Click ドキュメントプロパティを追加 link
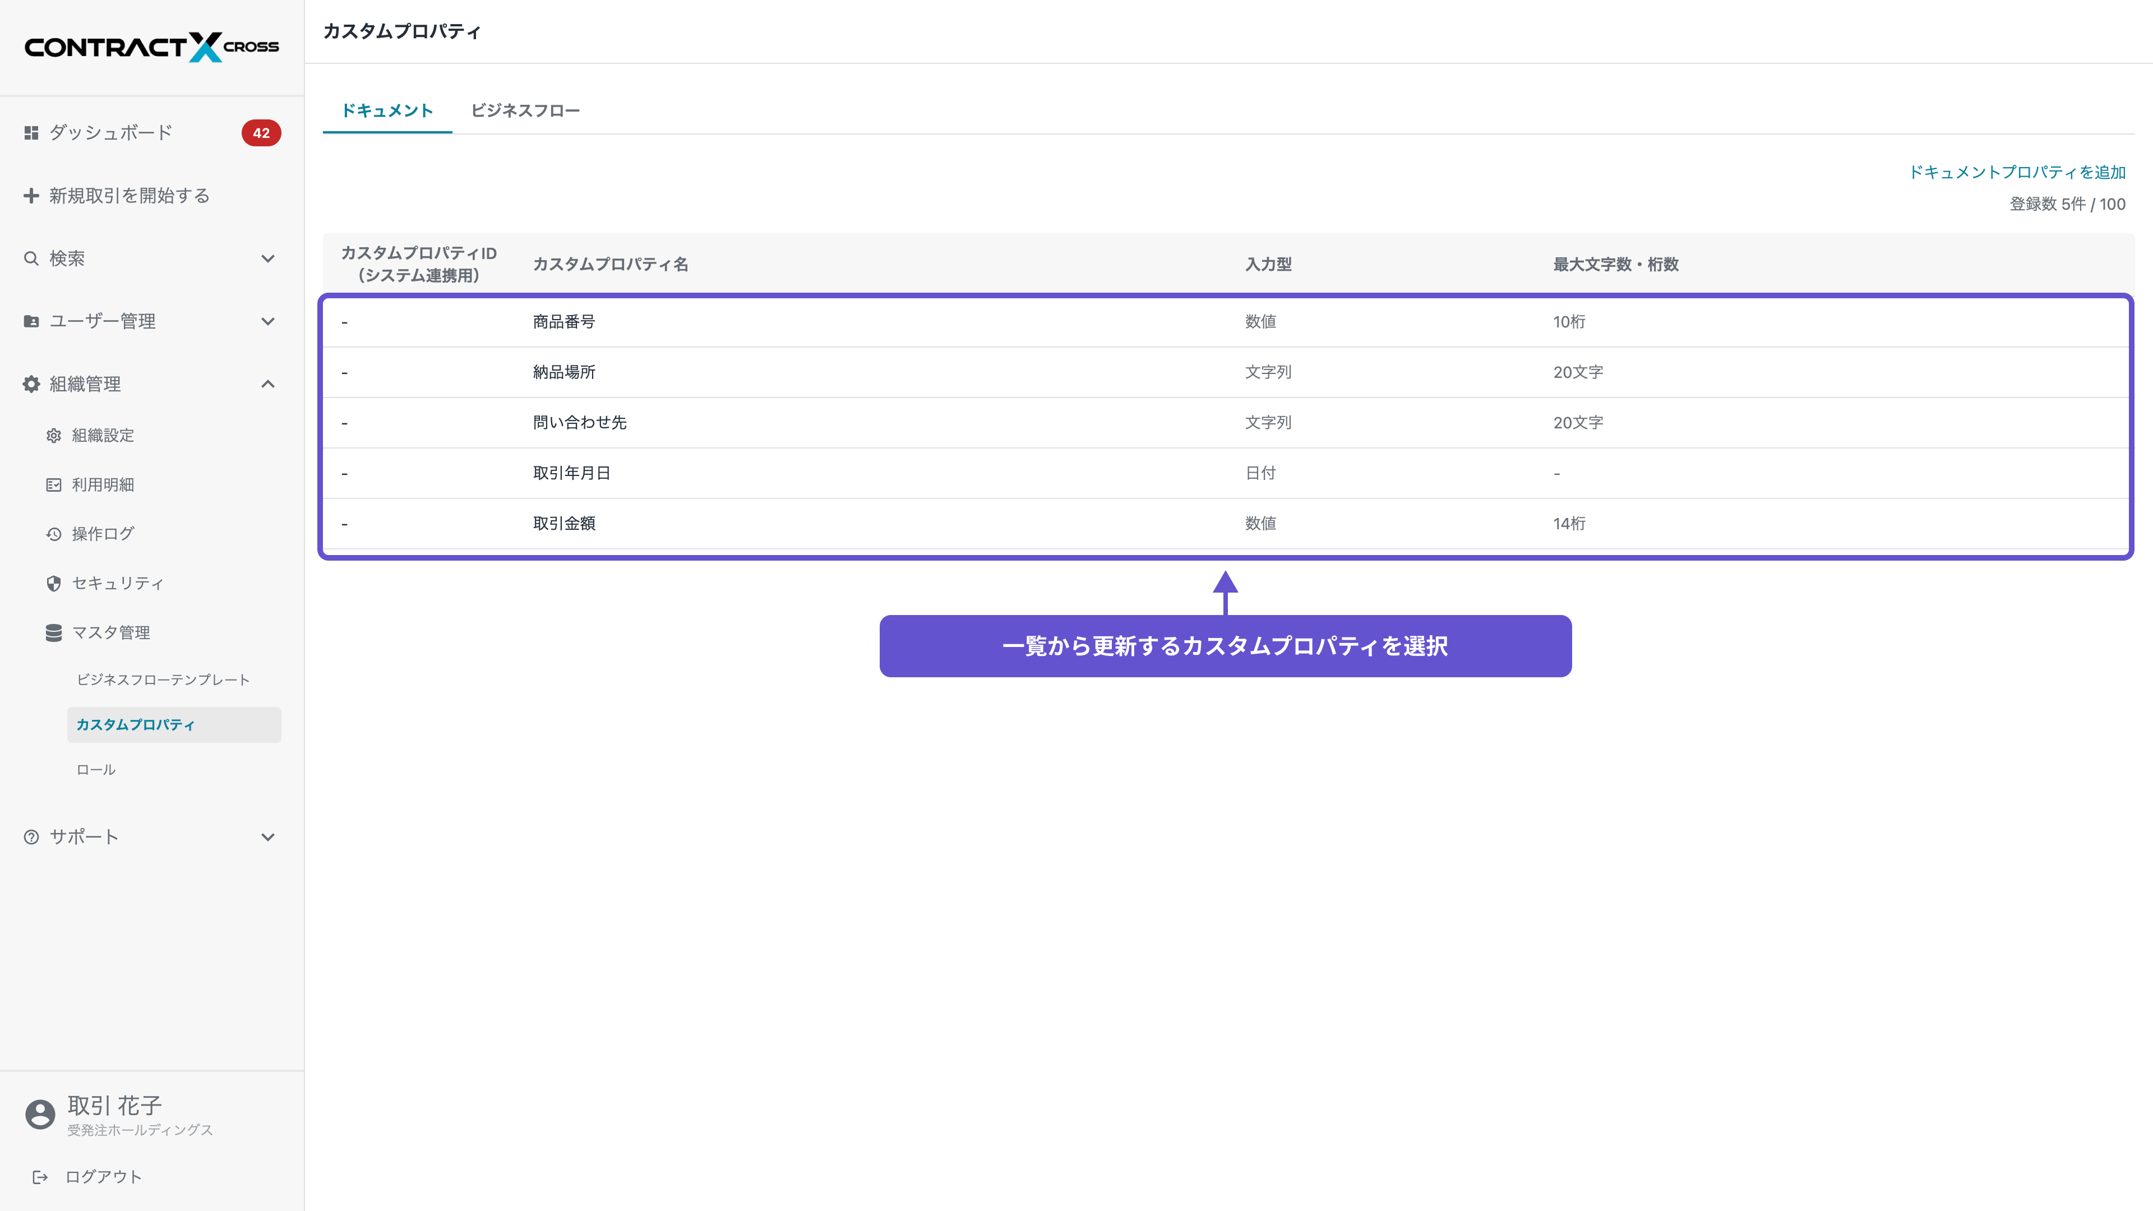The image size is (2153, 1211). click(2017, 172)
